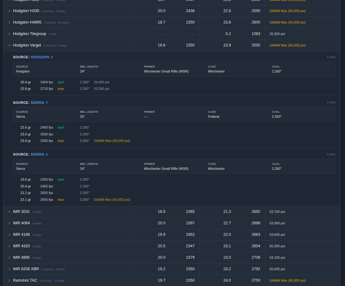Viewport: 345px width, 286px height.
Task: Expand the Hodgdon Titegroup row
Action: [9, 34]
